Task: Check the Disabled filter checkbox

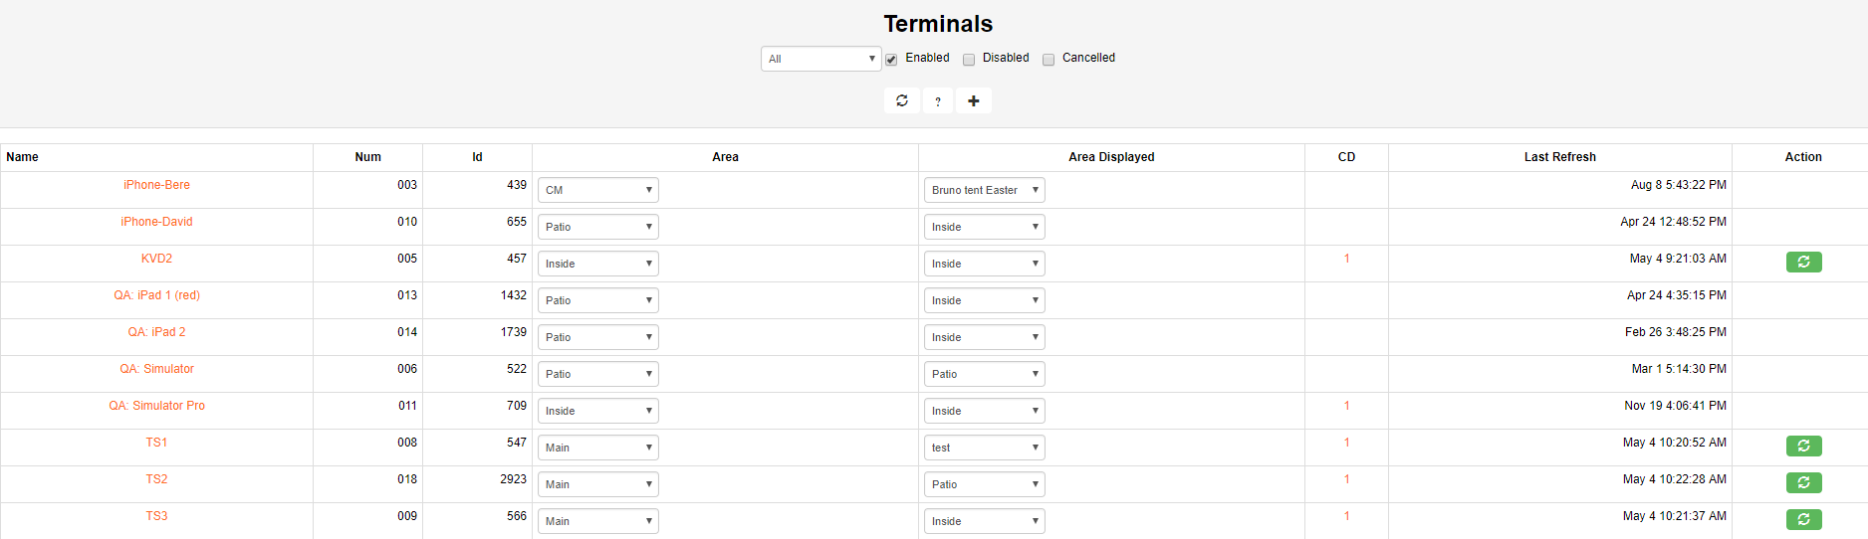Action: tap(969, 60)
